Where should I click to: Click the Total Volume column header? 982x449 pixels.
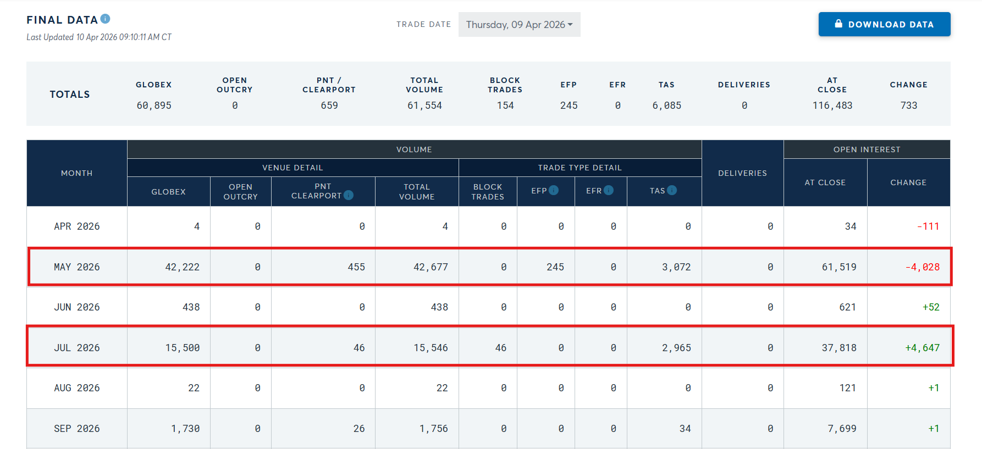(x=417, y=192)
